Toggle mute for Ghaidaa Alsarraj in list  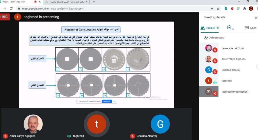(215, 72)
